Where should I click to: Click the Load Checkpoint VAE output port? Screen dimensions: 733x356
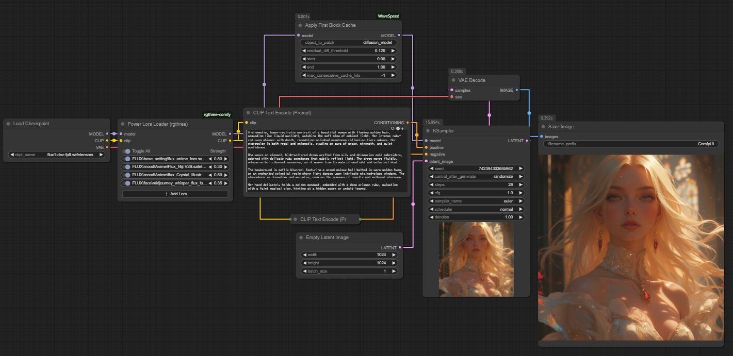107,147
